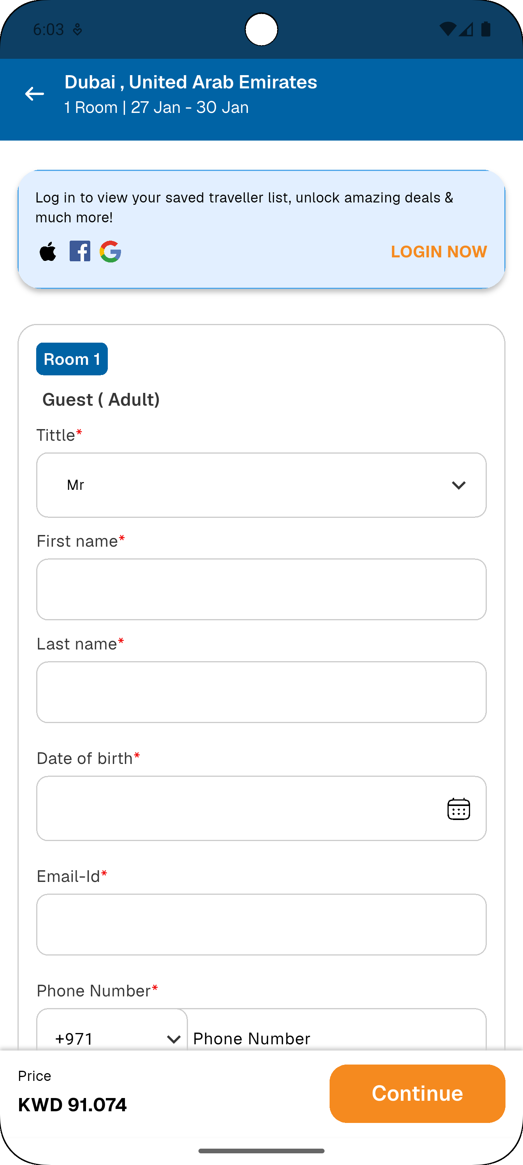Focus the Email-Id input field
Viewport: 523px width, 1165px height.
pyautogui.click(x=261, y=924)
